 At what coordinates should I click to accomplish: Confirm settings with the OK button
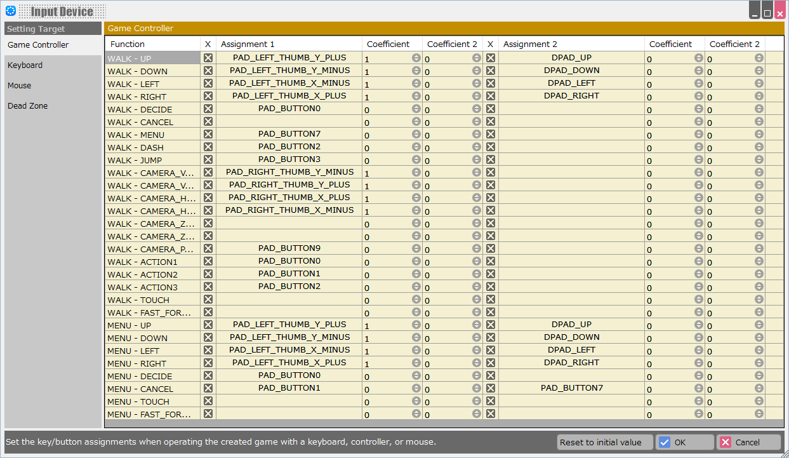click(685, 443)
